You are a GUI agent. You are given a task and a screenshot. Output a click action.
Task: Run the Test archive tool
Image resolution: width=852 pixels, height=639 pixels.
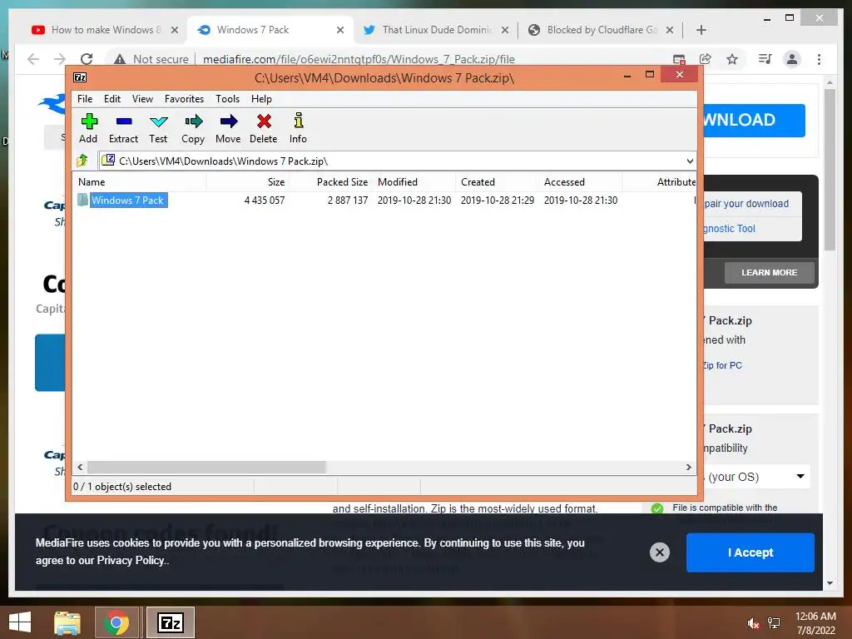tap(158, 129)
